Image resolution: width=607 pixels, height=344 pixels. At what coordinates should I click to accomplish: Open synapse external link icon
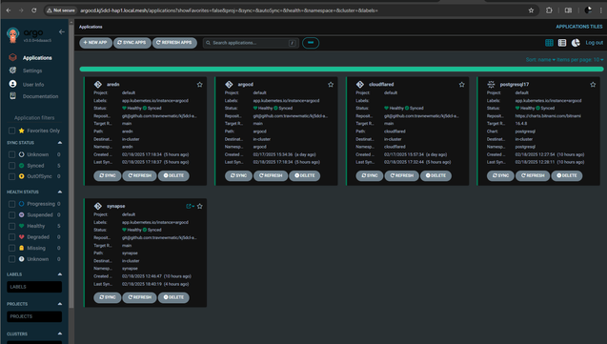pyautogui.click(x=189, y=206)
